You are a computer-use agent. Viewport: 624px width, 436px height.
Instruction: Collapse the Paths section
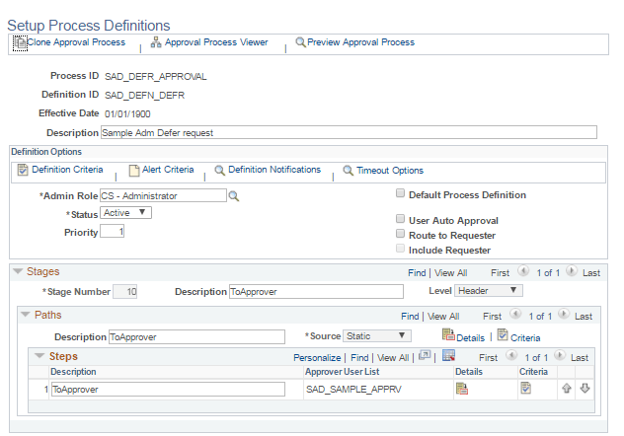26,315
